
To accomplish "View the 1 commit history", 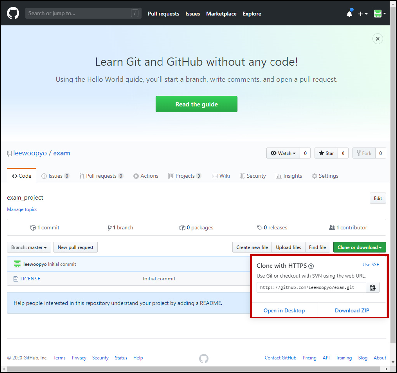I will tap(45, 228).
